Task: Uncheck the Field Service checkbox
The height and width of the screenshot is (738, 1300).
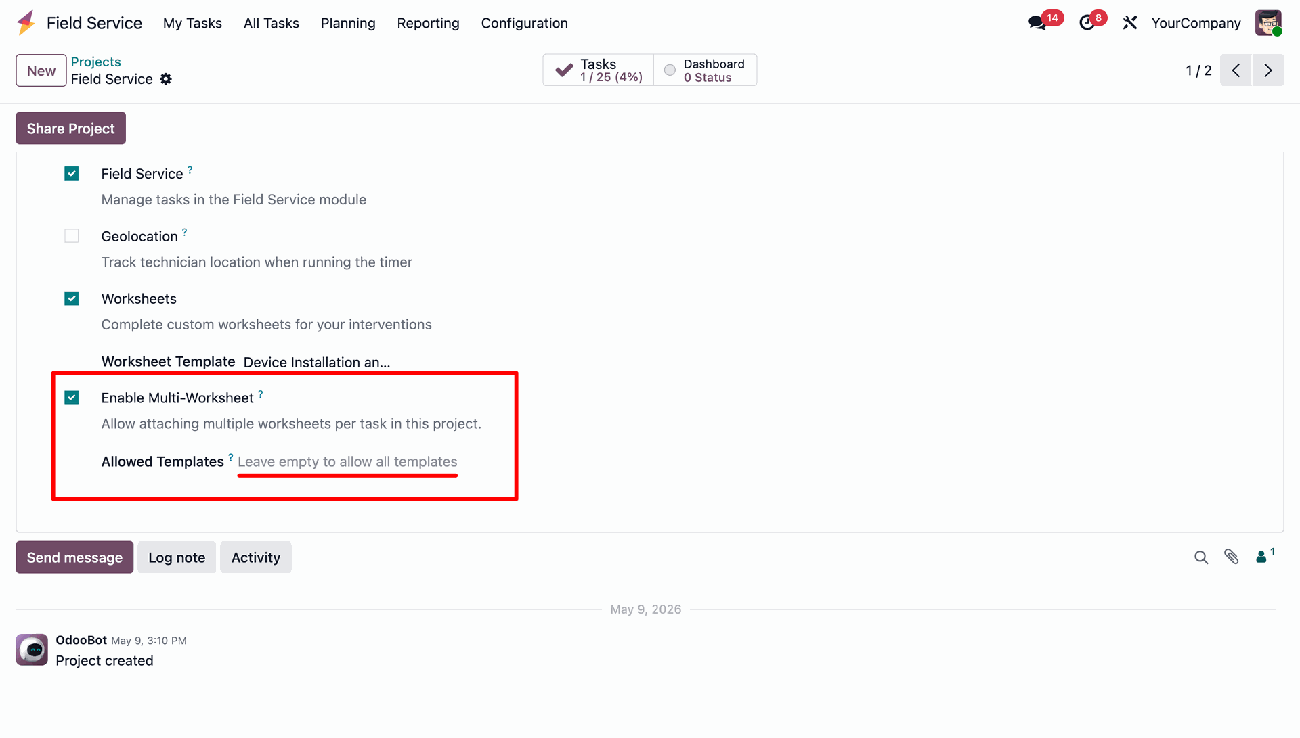Action: tap(72, 174)
